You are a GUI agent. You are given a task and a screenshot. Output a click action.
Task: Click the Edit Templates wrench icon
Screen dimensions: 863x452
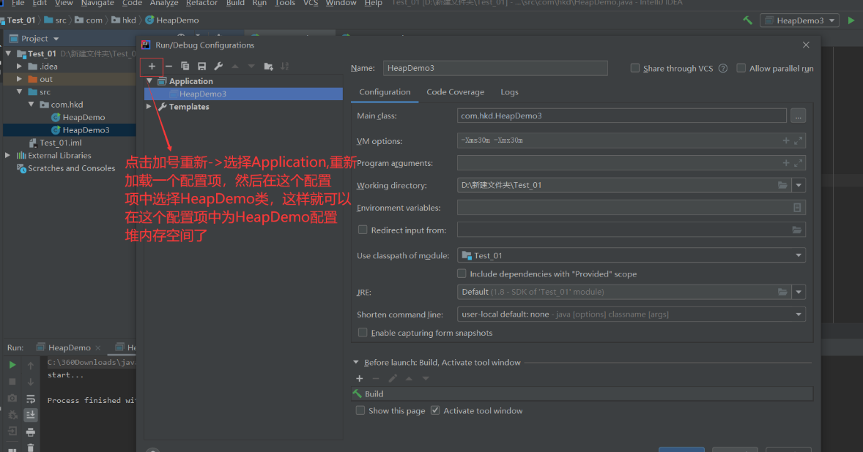point(218,67)
